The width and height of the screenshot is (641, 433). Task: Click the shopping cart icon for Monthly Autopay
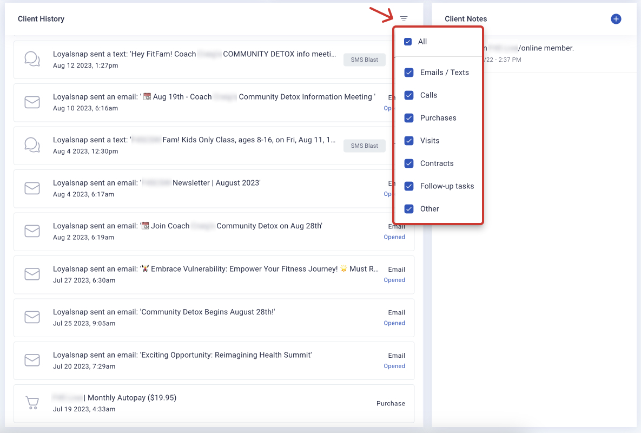pyautogui.click(x=32, y=403)
